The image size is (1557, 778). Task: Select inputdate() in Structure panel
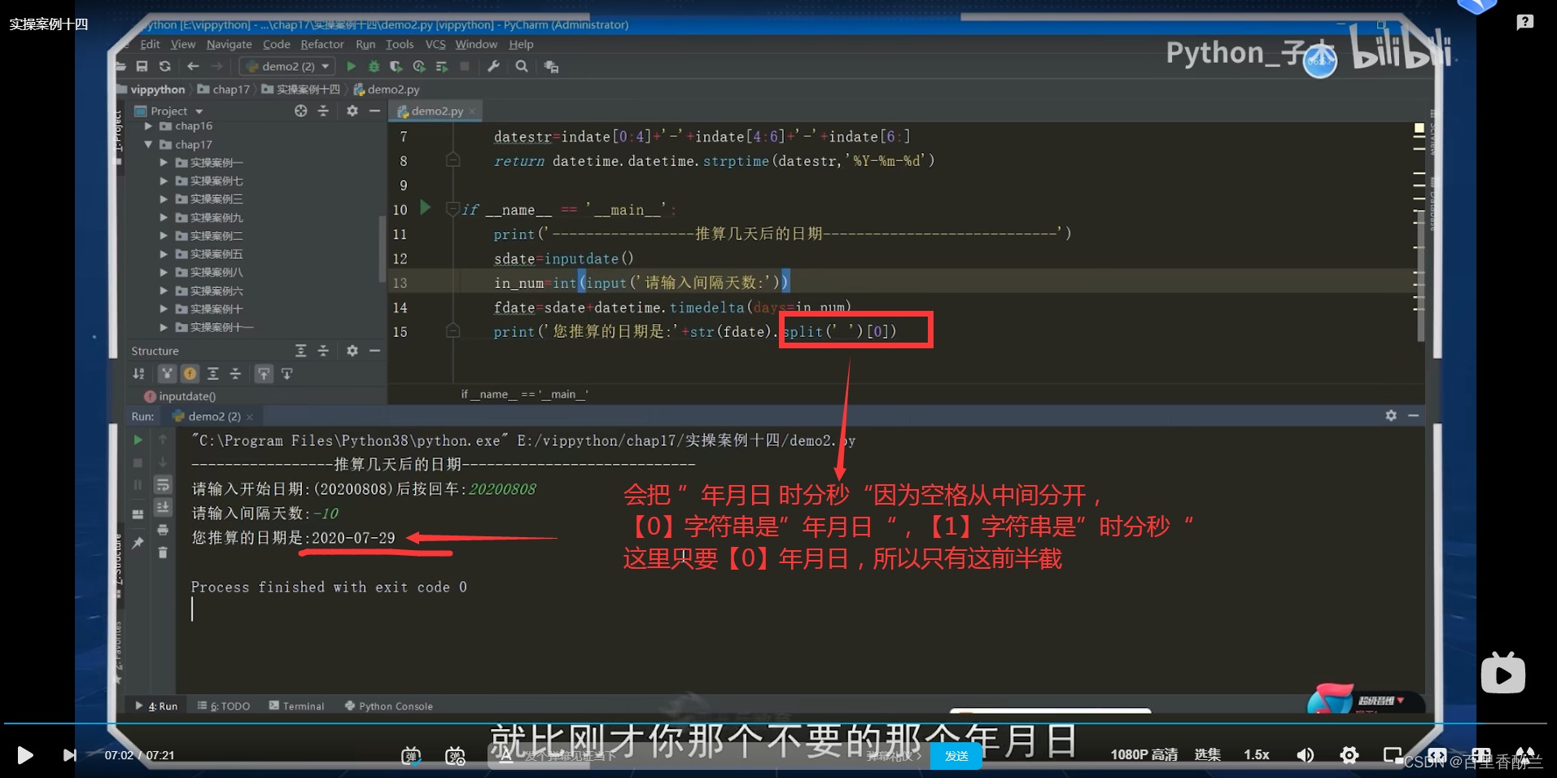tap(180, 396)
